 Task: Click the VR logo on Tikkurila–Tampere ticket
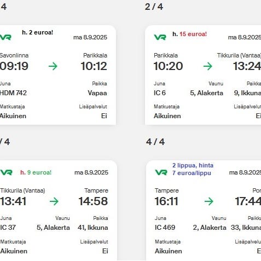tap(7, 172)
